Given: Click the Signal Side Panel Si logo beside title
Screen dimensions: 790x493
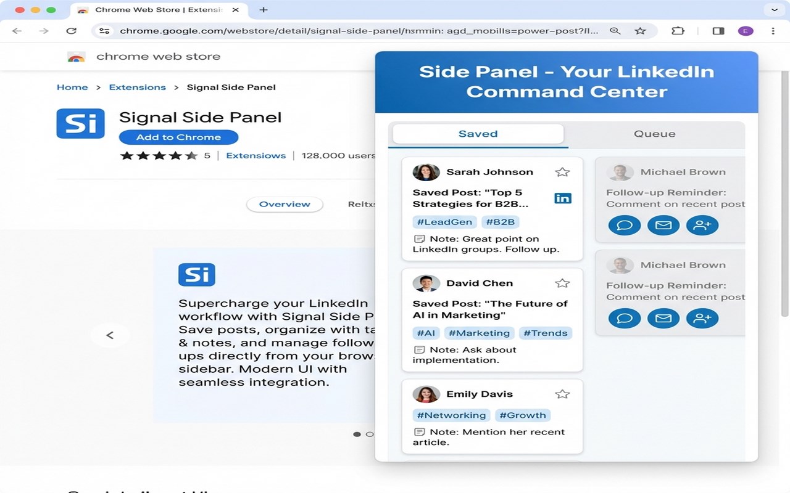Looking at the screenshot, I should point(80,123).
